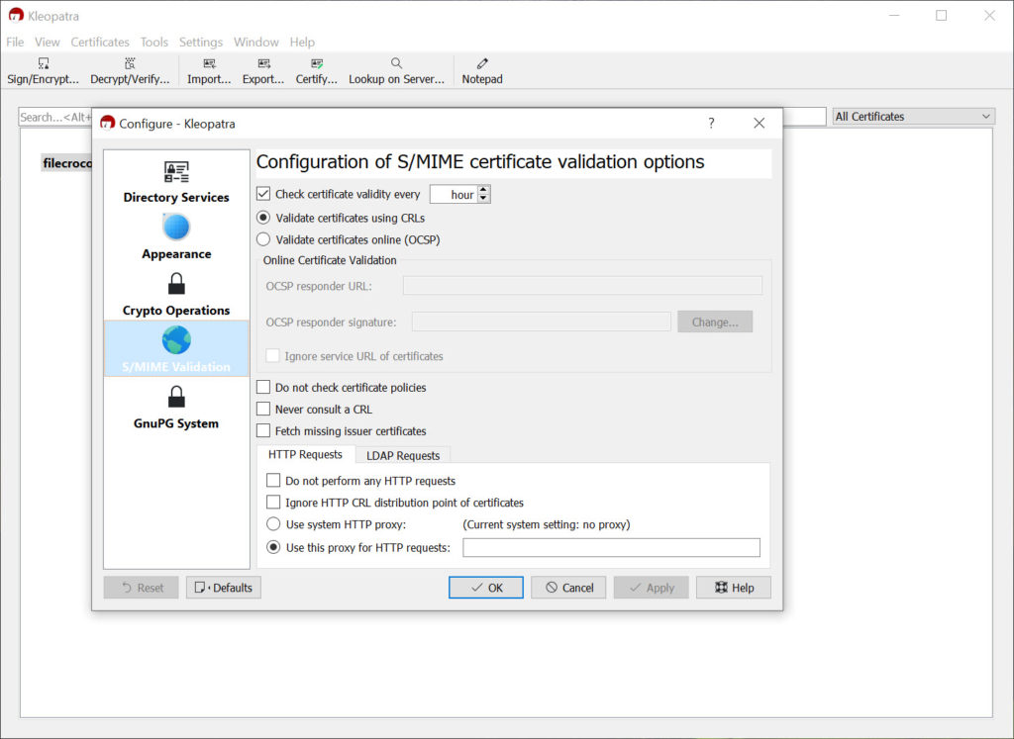The width and height of the screenshot is (1014, 739).
Task: Select the filecroco certificate row in main window
Action: 66,163
